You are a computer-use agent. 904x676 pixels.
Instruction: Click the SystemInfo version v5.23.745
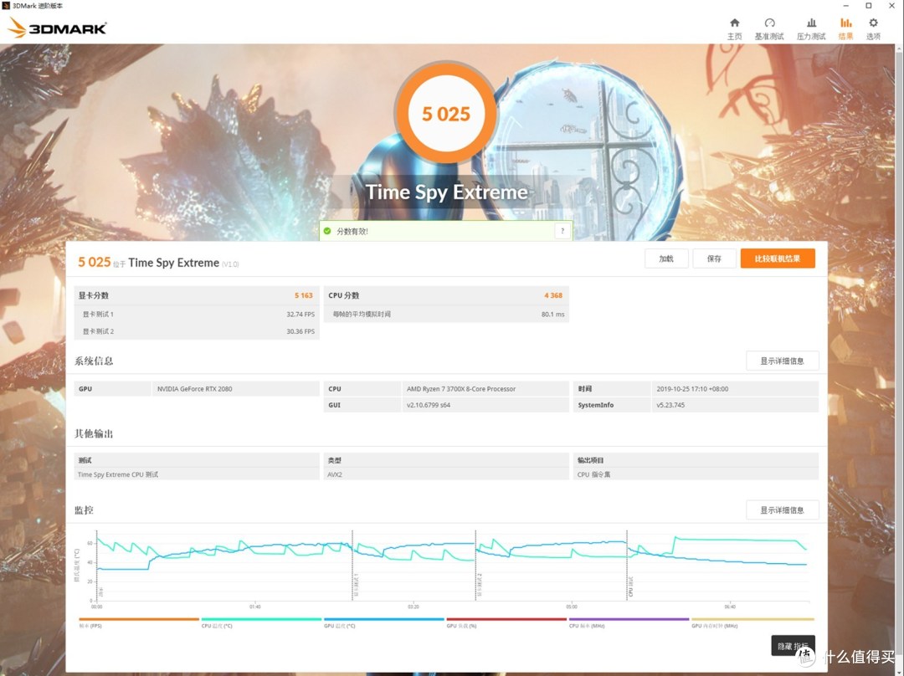pos(670,405)
